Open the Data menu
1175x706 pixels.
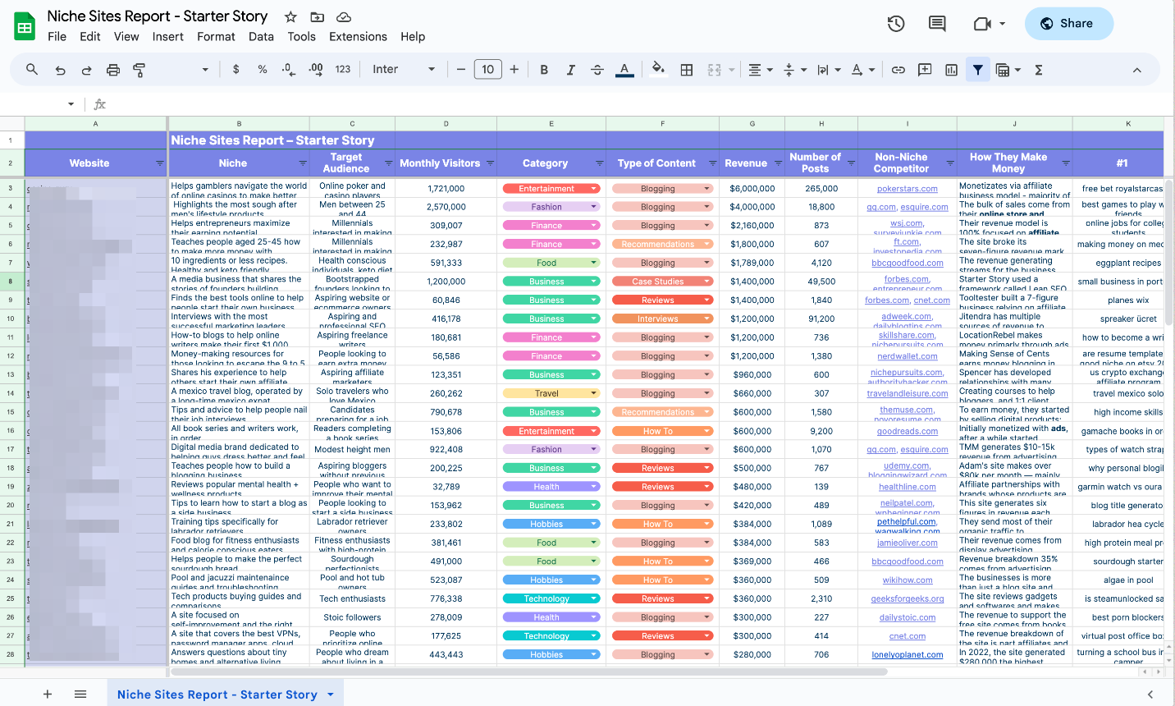point(261,37)
